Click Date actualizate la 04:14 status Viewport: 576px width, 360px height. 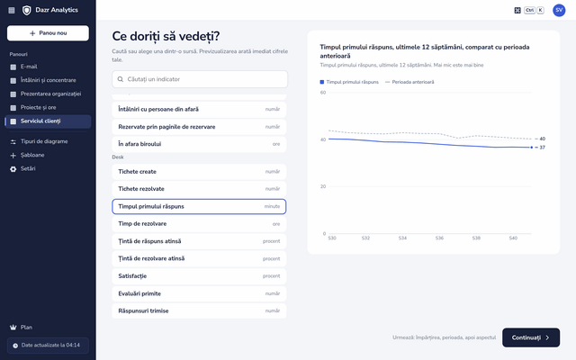point(48,346)
